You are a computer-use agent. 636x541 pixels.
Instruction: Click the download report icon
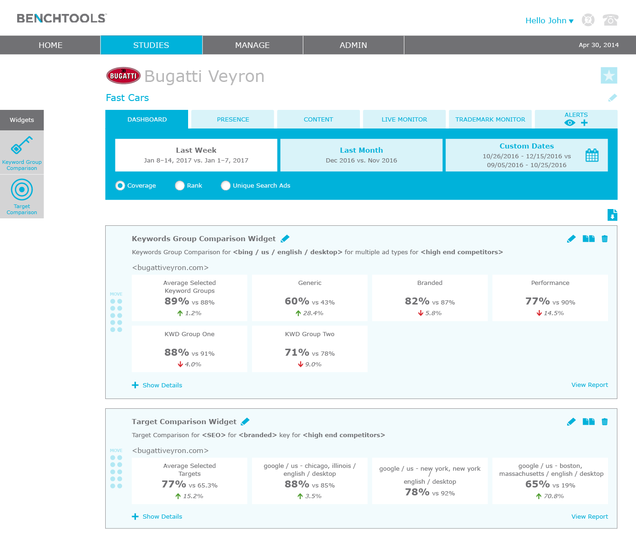tap(612, 215)
